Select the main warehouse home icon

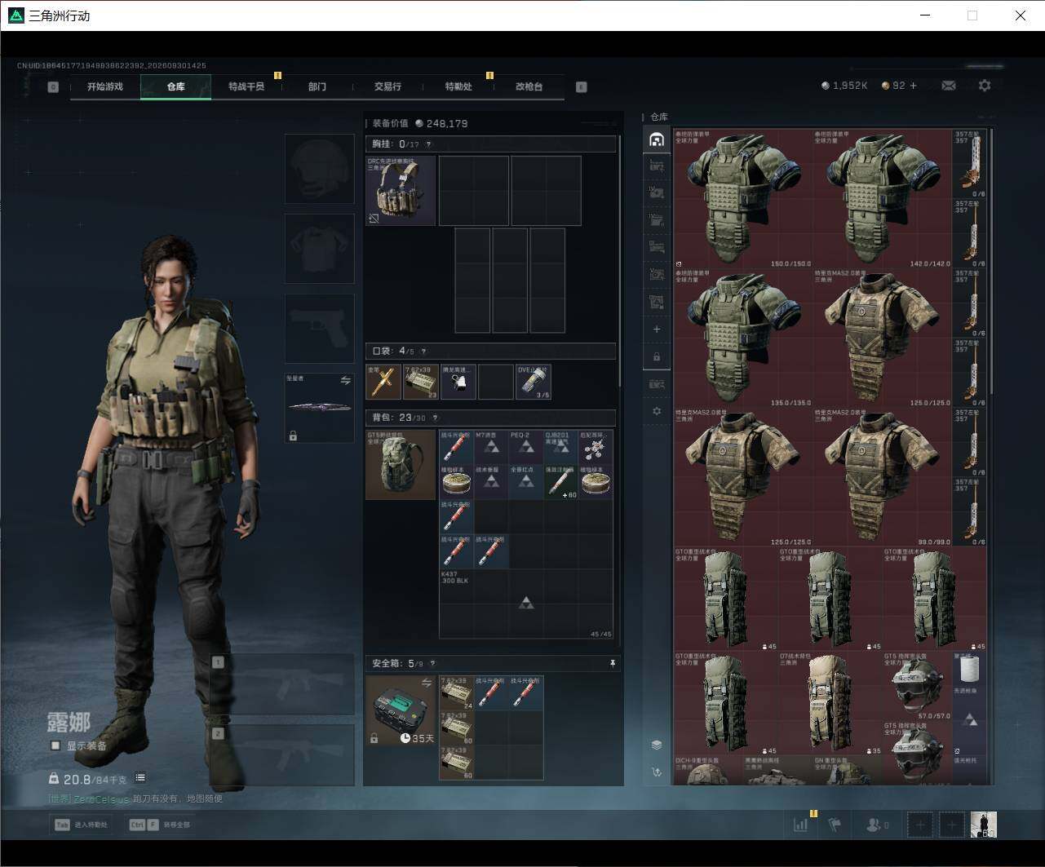(657, 139)
